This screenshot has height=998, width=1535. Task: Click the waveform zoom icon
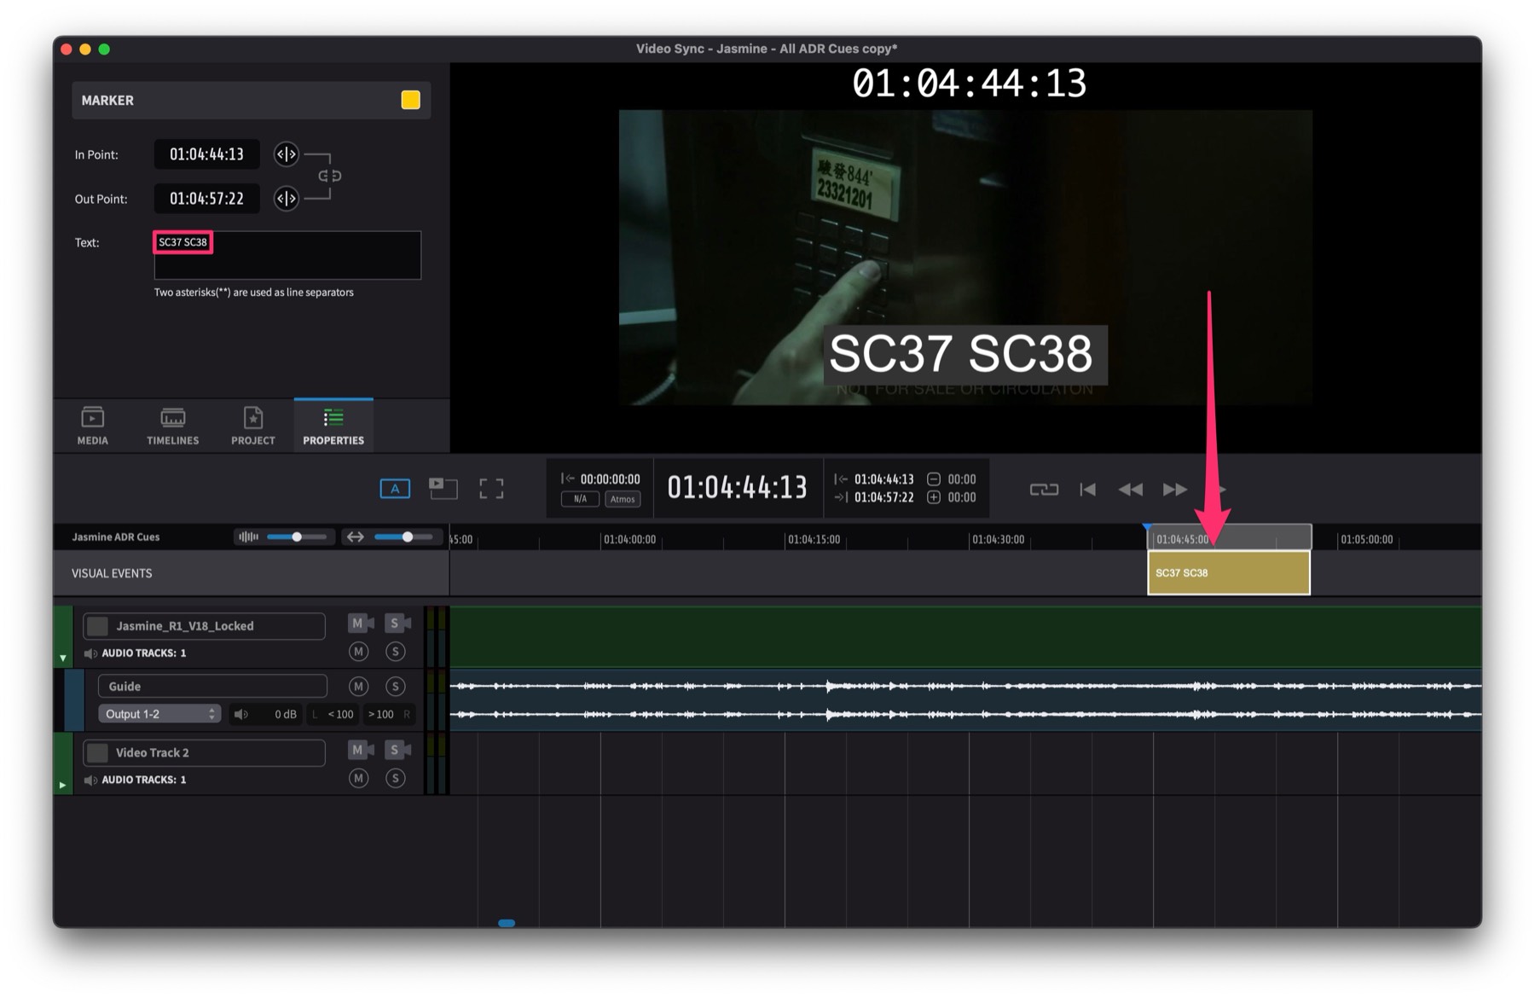tap(248, 537)
